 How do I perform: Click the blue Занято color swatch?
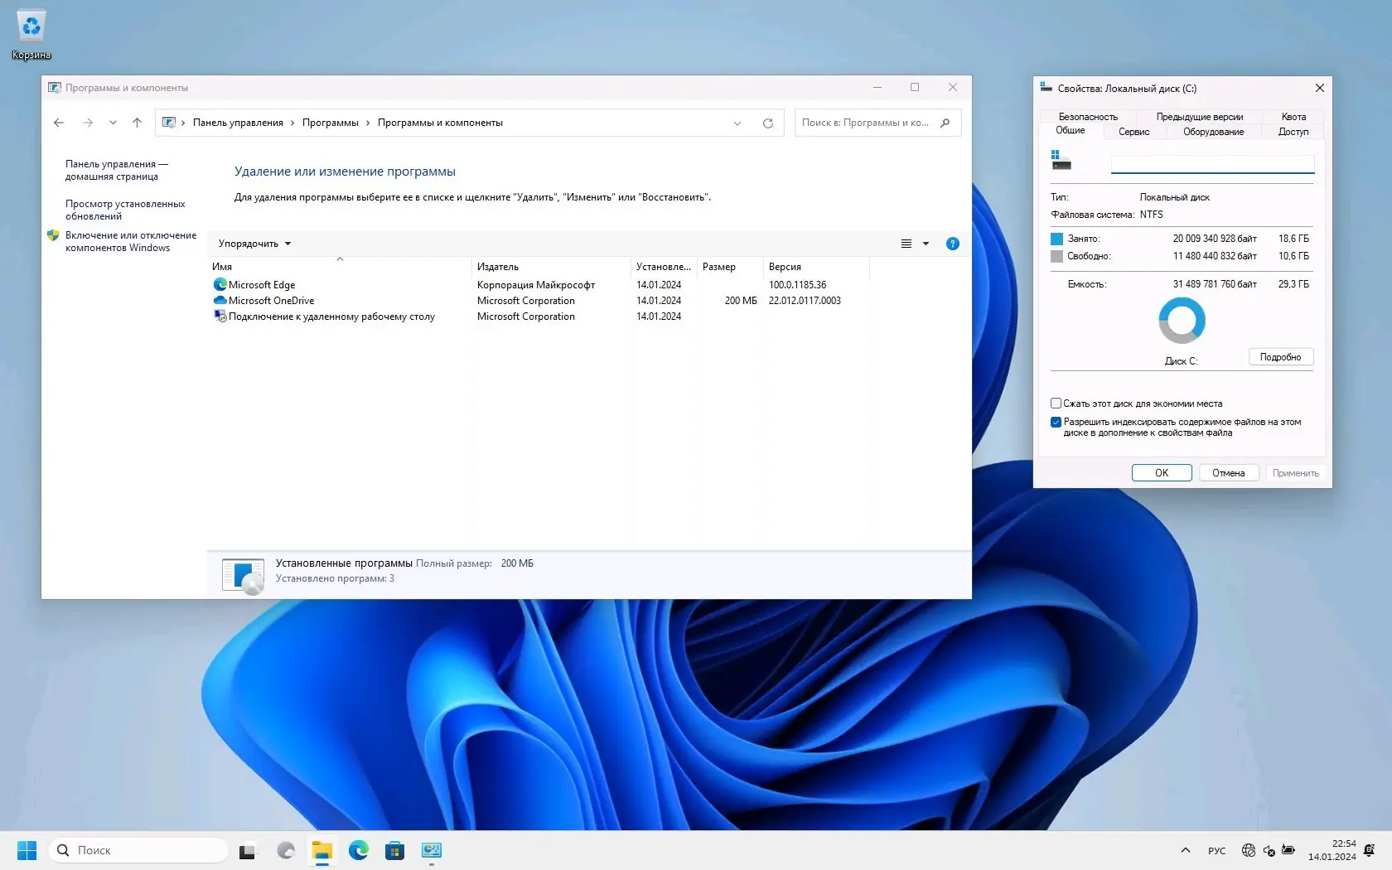[1056, 239]
